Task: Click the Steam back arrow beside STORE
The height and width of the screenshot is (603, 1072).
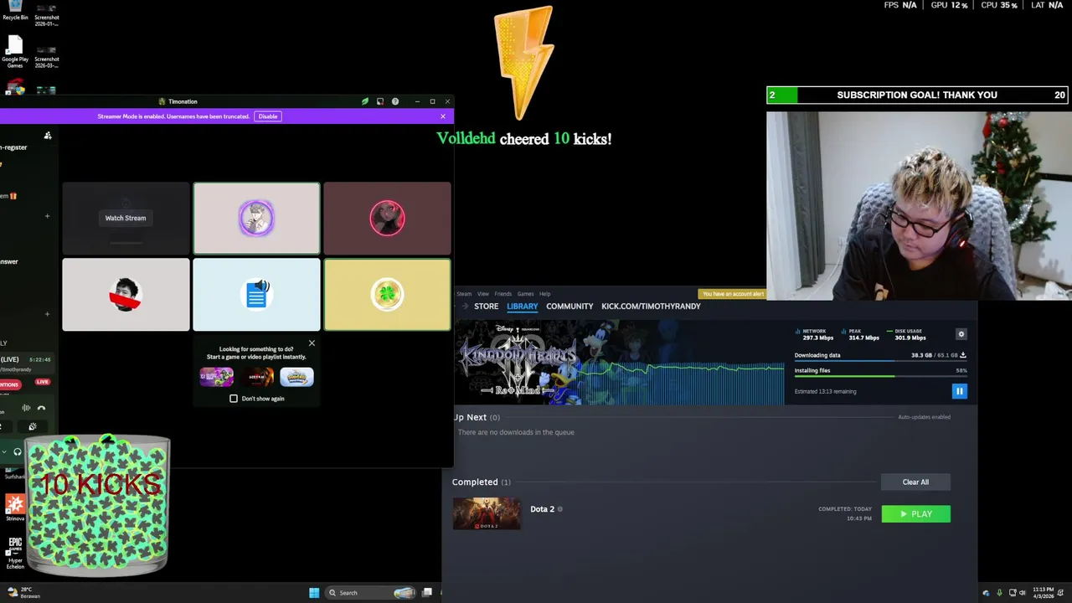Action: click(x=465, y=306)
